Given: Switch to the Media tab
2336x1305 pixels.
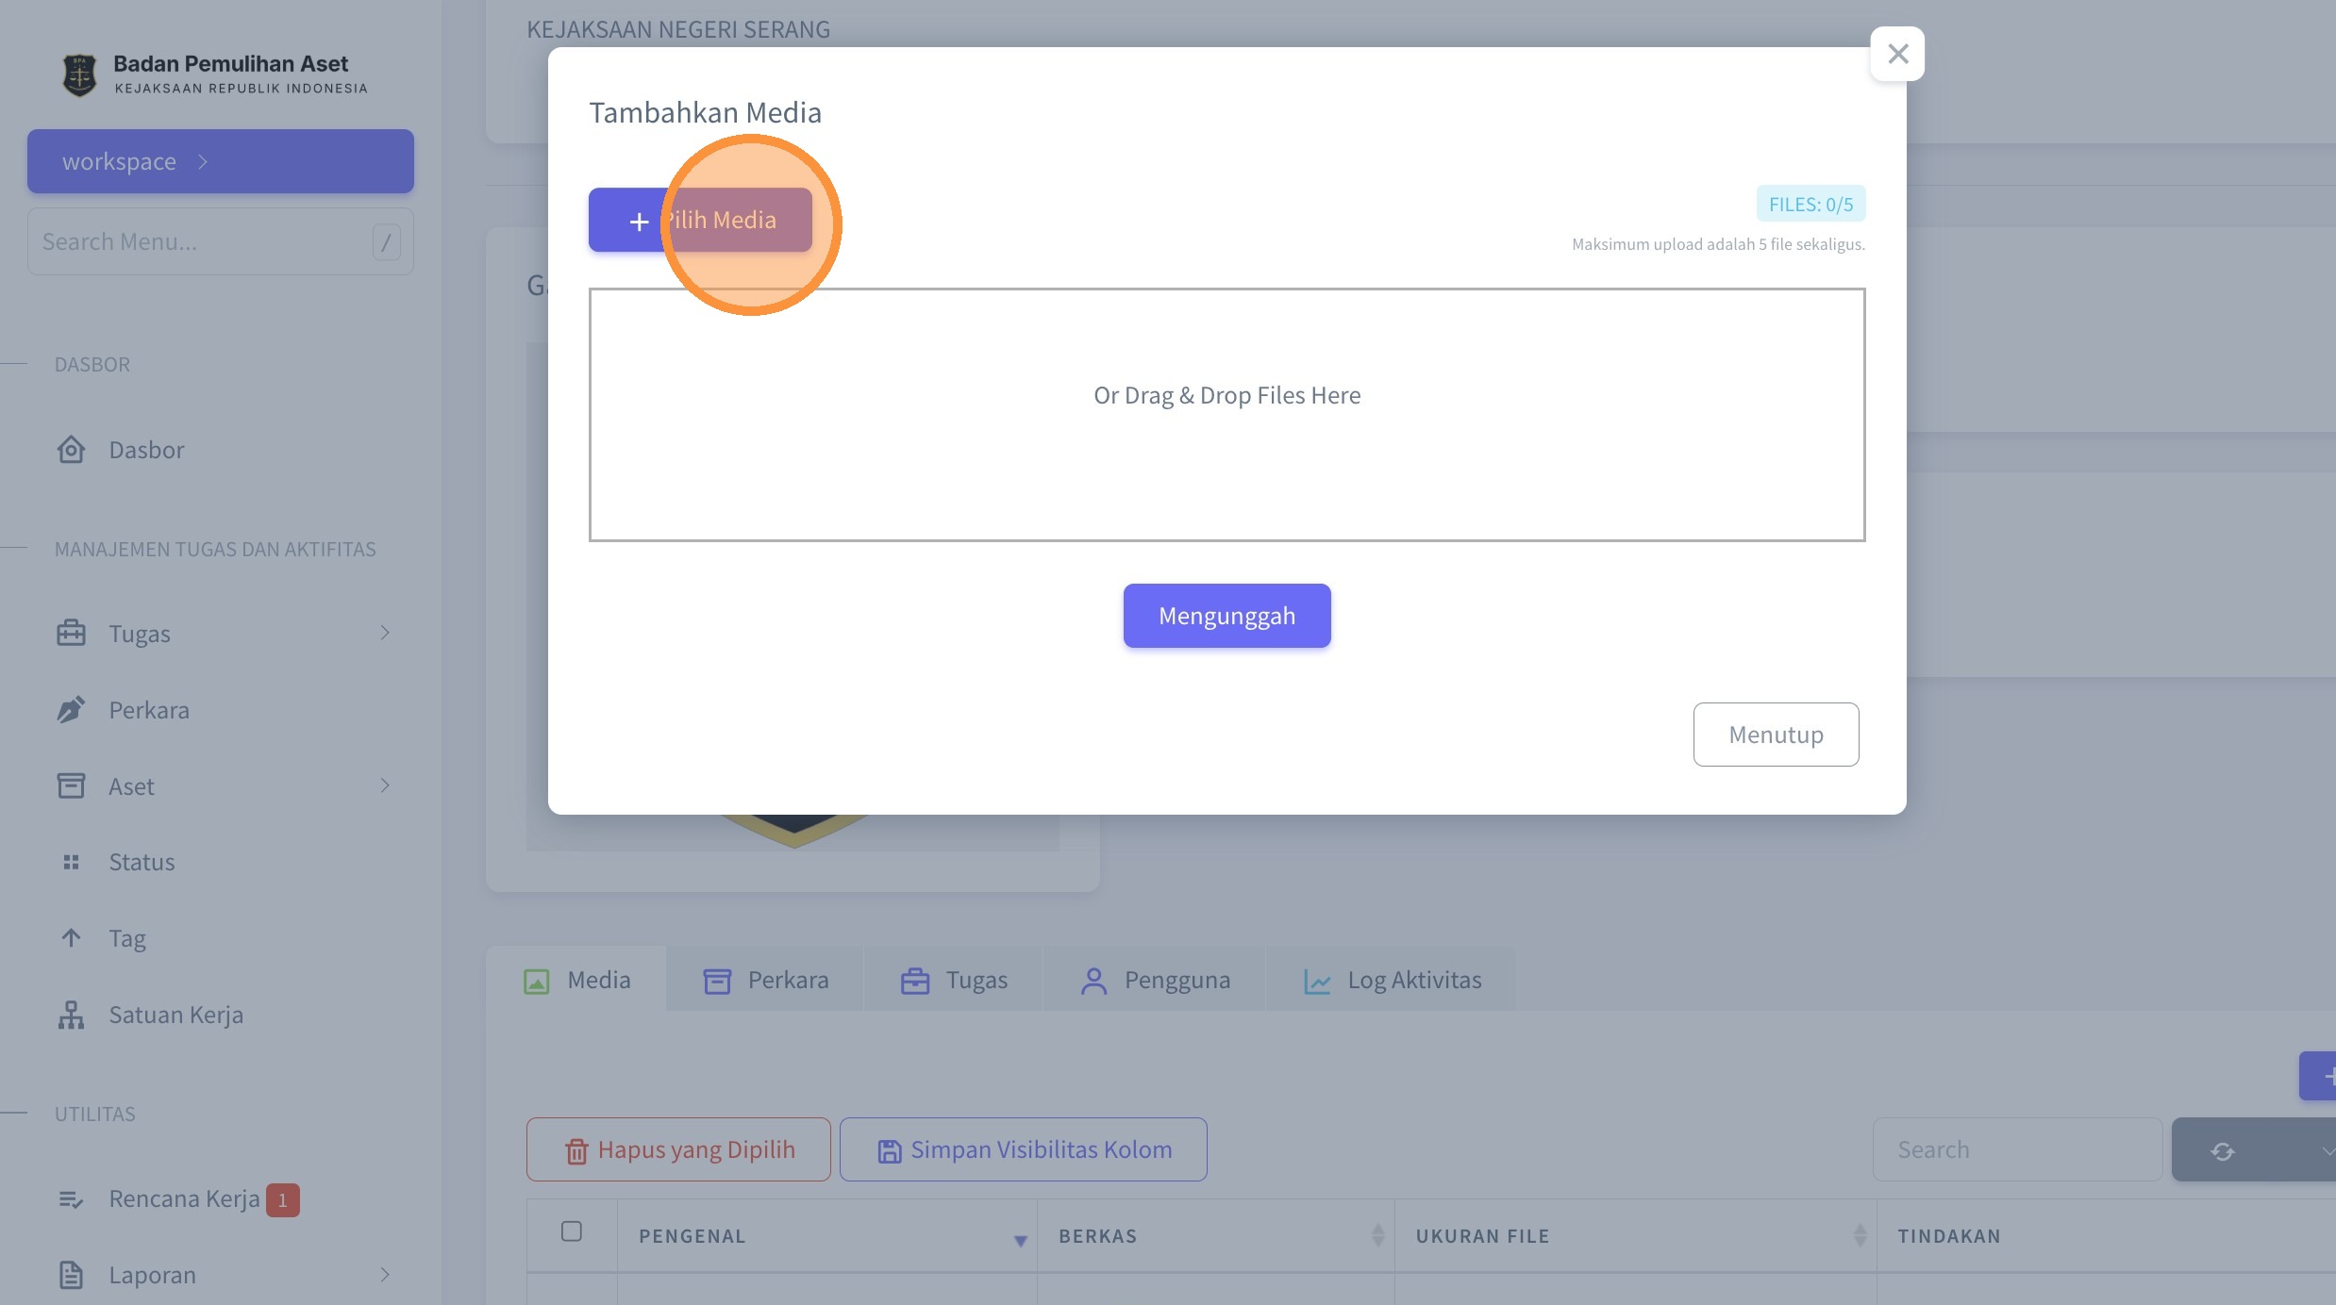Looking at the screenshot, I should [x=576, y=980].
